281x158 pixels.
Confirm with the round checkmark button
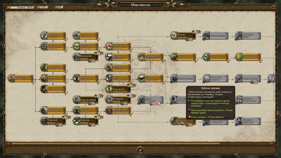140,150
